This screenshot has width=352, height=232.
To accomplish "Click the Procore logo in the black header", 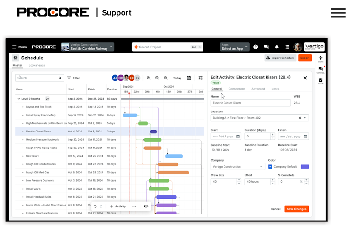I will coord(44,47).
